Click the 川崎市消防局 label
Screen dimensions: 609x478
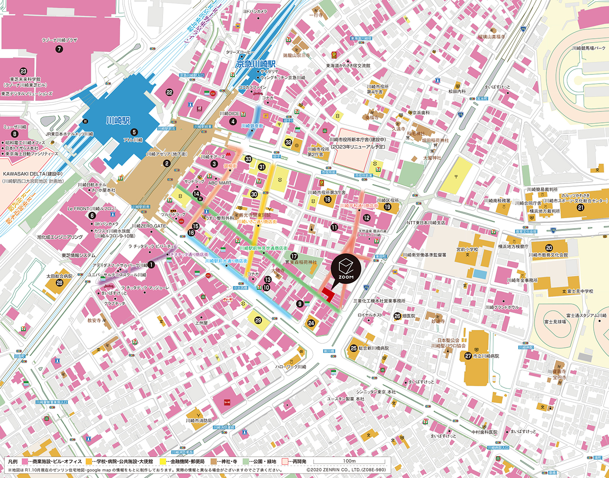coord(199,421)
